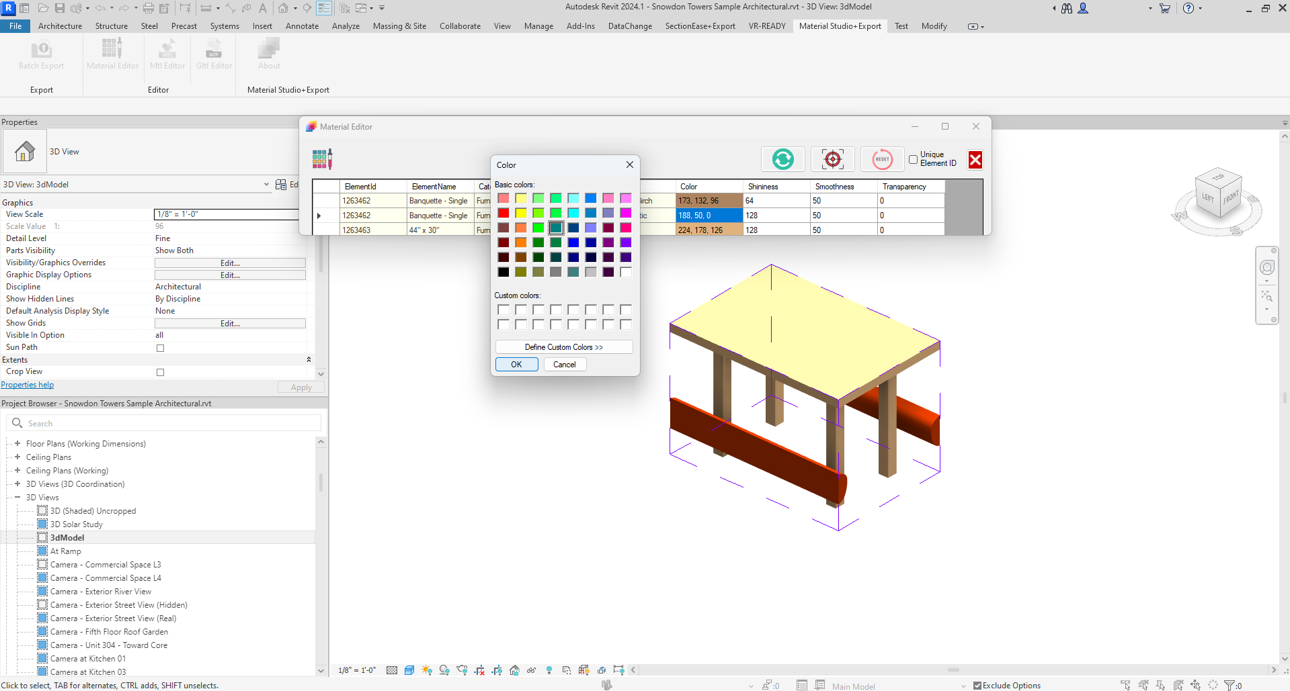Image resolution: width=1290 pixels, height=691 pixels.
Task: Collapse the Extents section in Properties
Action: [x=309, y=360]
